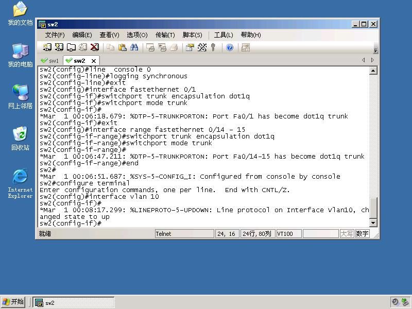Click the 大写 Caps Lock status indicator

[347, 234]
